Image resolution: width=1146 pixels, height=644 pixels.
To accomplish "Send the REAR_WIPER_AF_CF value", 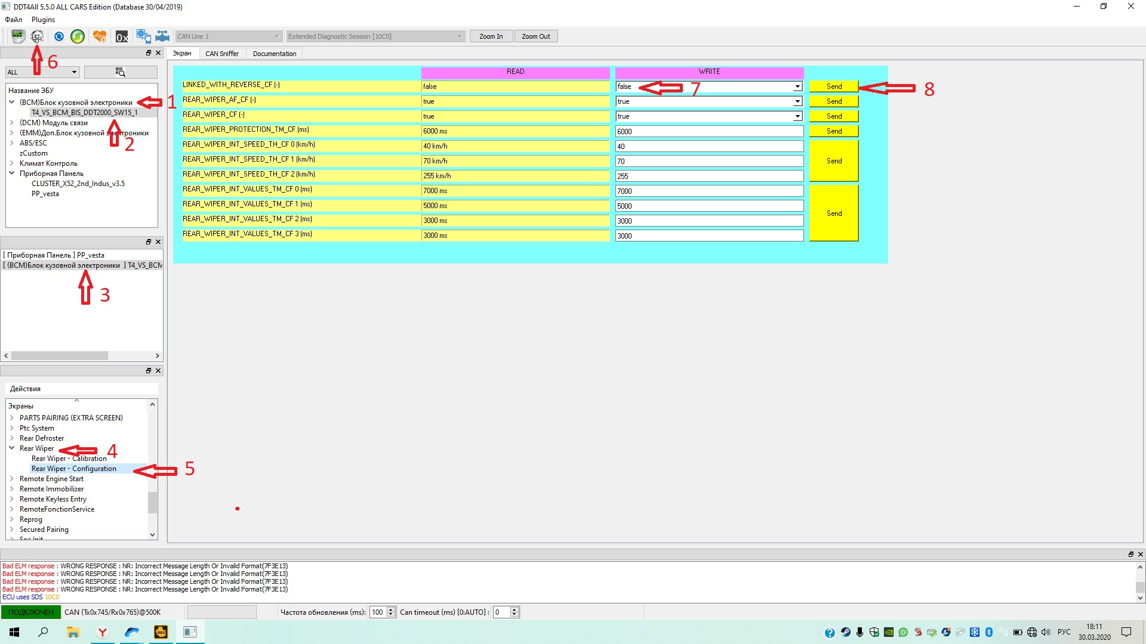I will click(x=834, y=101).
